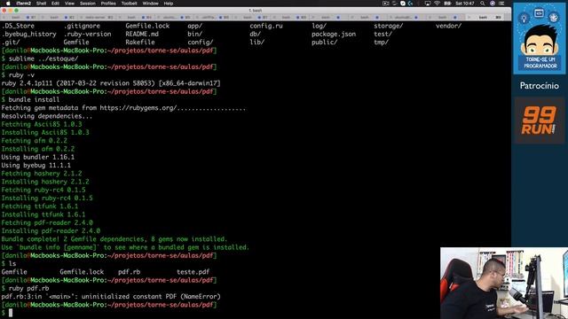Viewport: 568px width, 319px height.
Task: Click the 'Using bundler 1.16.1' line
Action: (x=37, y=157)
